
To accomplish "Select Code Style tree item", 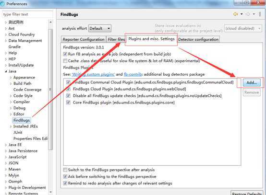I will click(x=23, y=96).
